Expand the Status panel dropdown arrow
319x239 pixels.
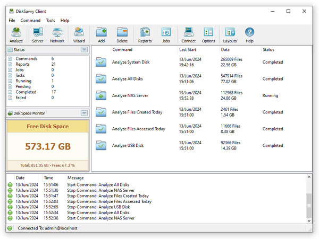click(x=84, y=49)
